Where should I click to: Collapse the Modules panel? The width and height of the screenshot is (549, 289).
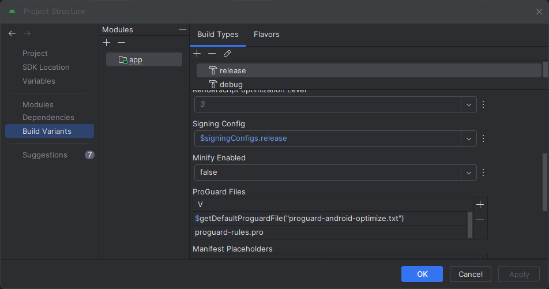[183, 29]
